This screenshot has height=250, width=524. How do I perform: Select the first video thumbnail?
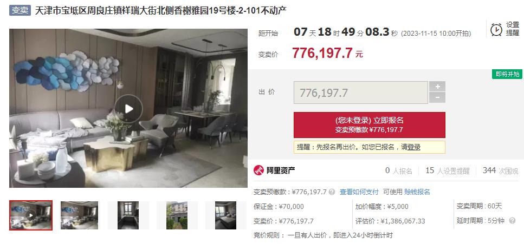[x=31, y=215]
